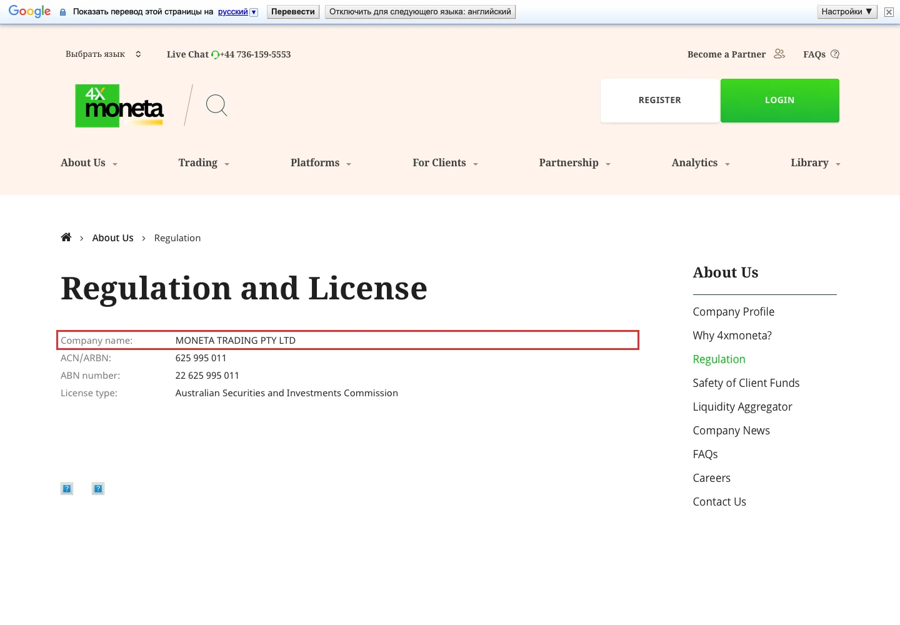Click the 4X moneta logo
The image size is (900, 625).
[119, 106]
